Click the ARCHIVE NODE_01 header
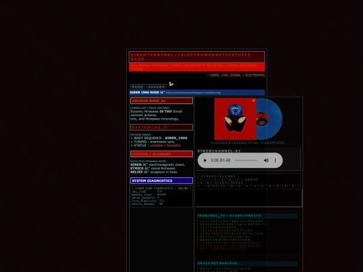 coord(161,101)
